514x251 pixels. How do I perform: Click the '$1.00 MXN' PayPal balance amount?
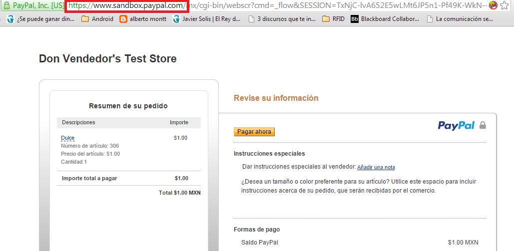463,243
